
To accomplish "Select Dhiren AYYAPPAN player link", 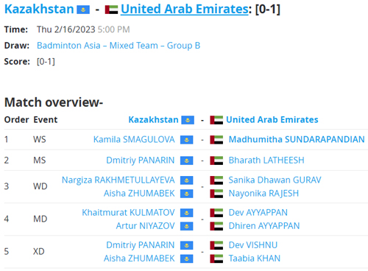I will click(x=264, y=226).
